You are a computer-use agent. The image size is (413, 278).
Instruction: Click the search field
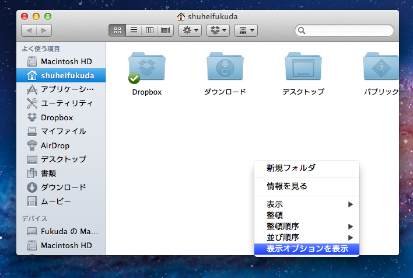[344, 30]
